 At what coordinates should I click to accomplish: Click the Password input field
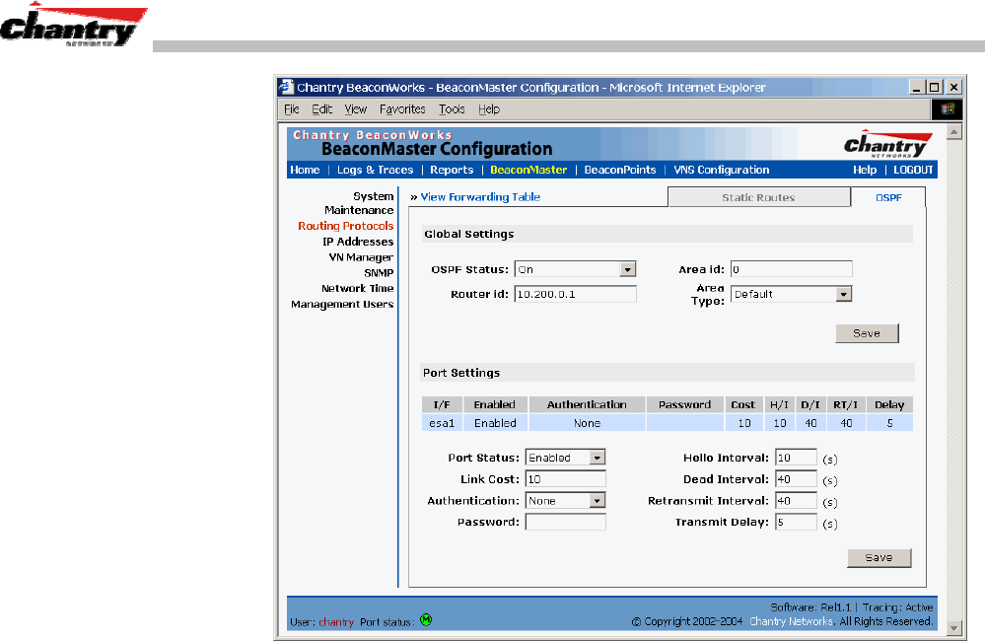tap(565, 522)
